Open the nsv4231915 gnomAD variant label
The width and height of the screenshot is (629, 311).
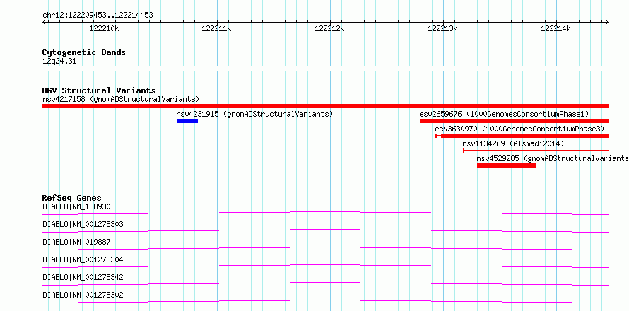[254, 114]
